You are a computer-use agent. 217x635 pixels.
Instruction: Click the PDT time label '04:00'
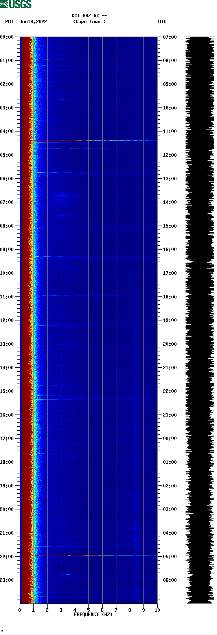click(x=7, y=131)
